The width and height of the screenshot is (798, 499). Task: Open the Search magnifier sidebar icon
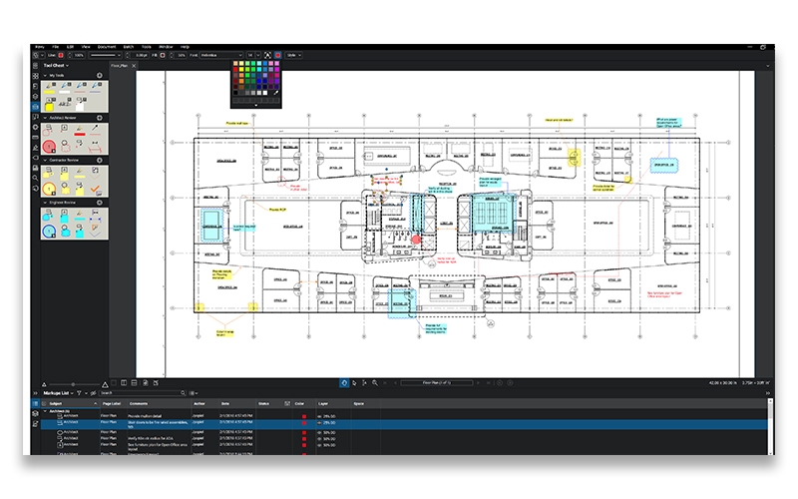[x=35, y=179]
